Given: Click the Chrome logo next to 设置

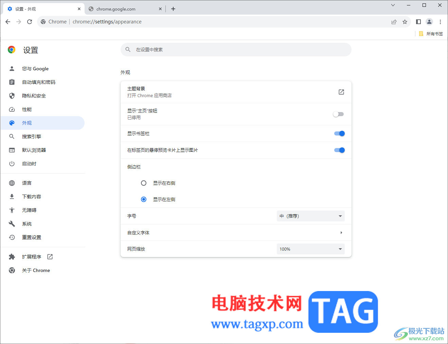Looking at the screenshot, I should [12, 50].
